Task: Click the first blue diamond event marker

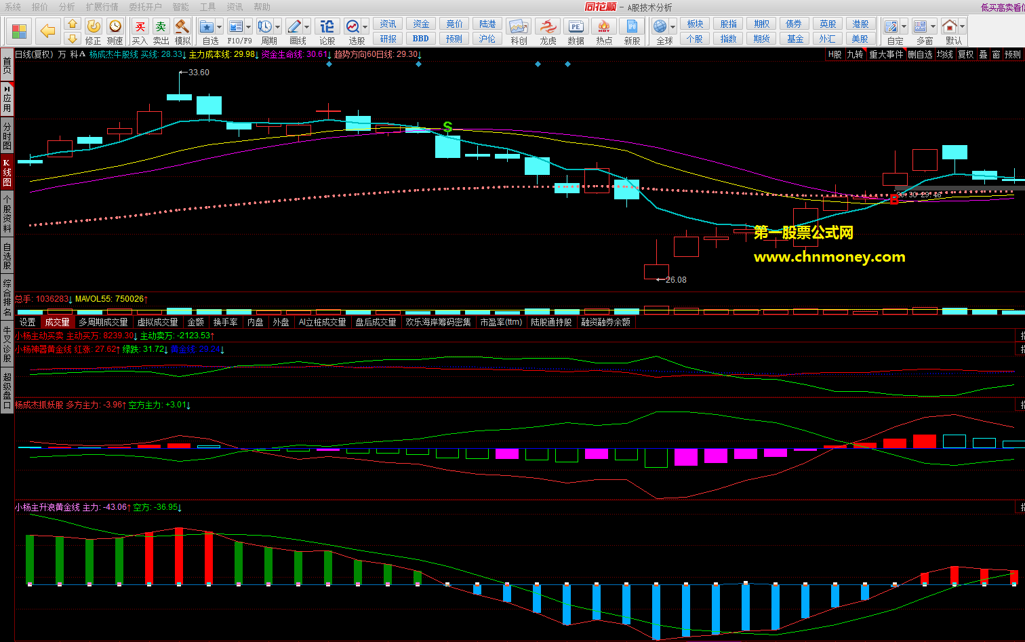Action: point(329,64)
